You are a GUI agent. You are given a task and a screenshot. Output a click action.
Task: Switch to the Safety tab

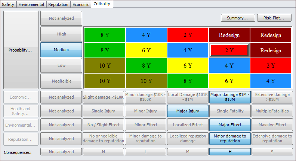(x=8, y=4)
